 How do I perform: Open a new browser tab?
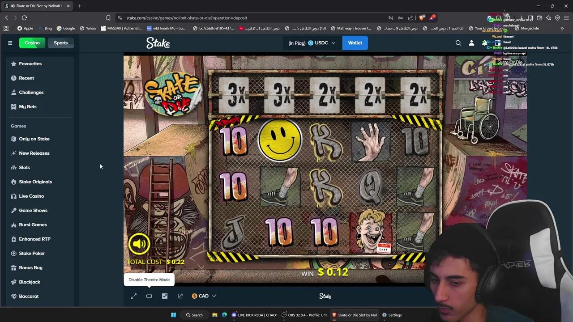[x=79, y=6]
